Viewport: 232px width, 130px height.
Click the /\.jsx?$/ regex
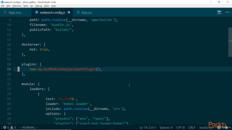point(67,99)
